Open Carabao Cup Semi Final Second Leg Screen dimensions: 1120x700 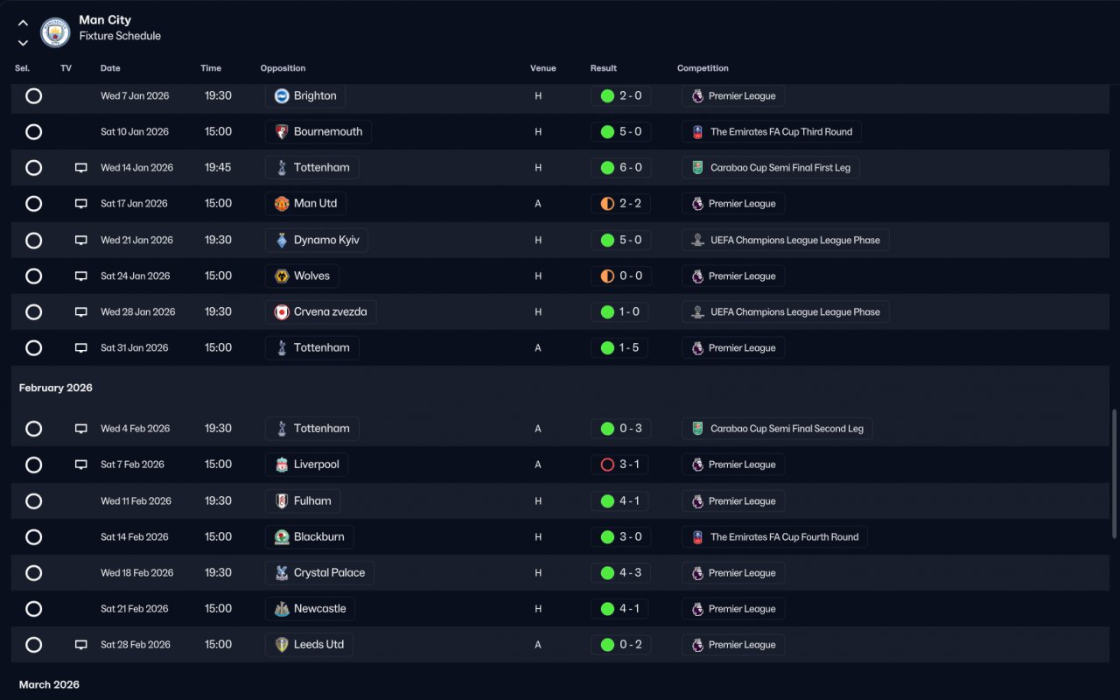pyautogui.click(x=778, y=429)
